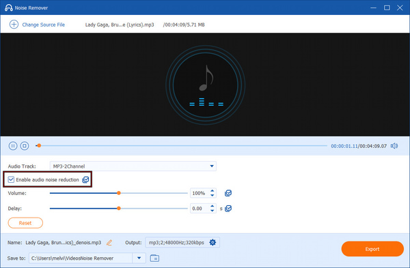The height and width of the screenshot is (268, 410).
Task: Click the source file name Lady Gaga, Bru...e (Lyrics).mp3
Action: coord(120,25)
